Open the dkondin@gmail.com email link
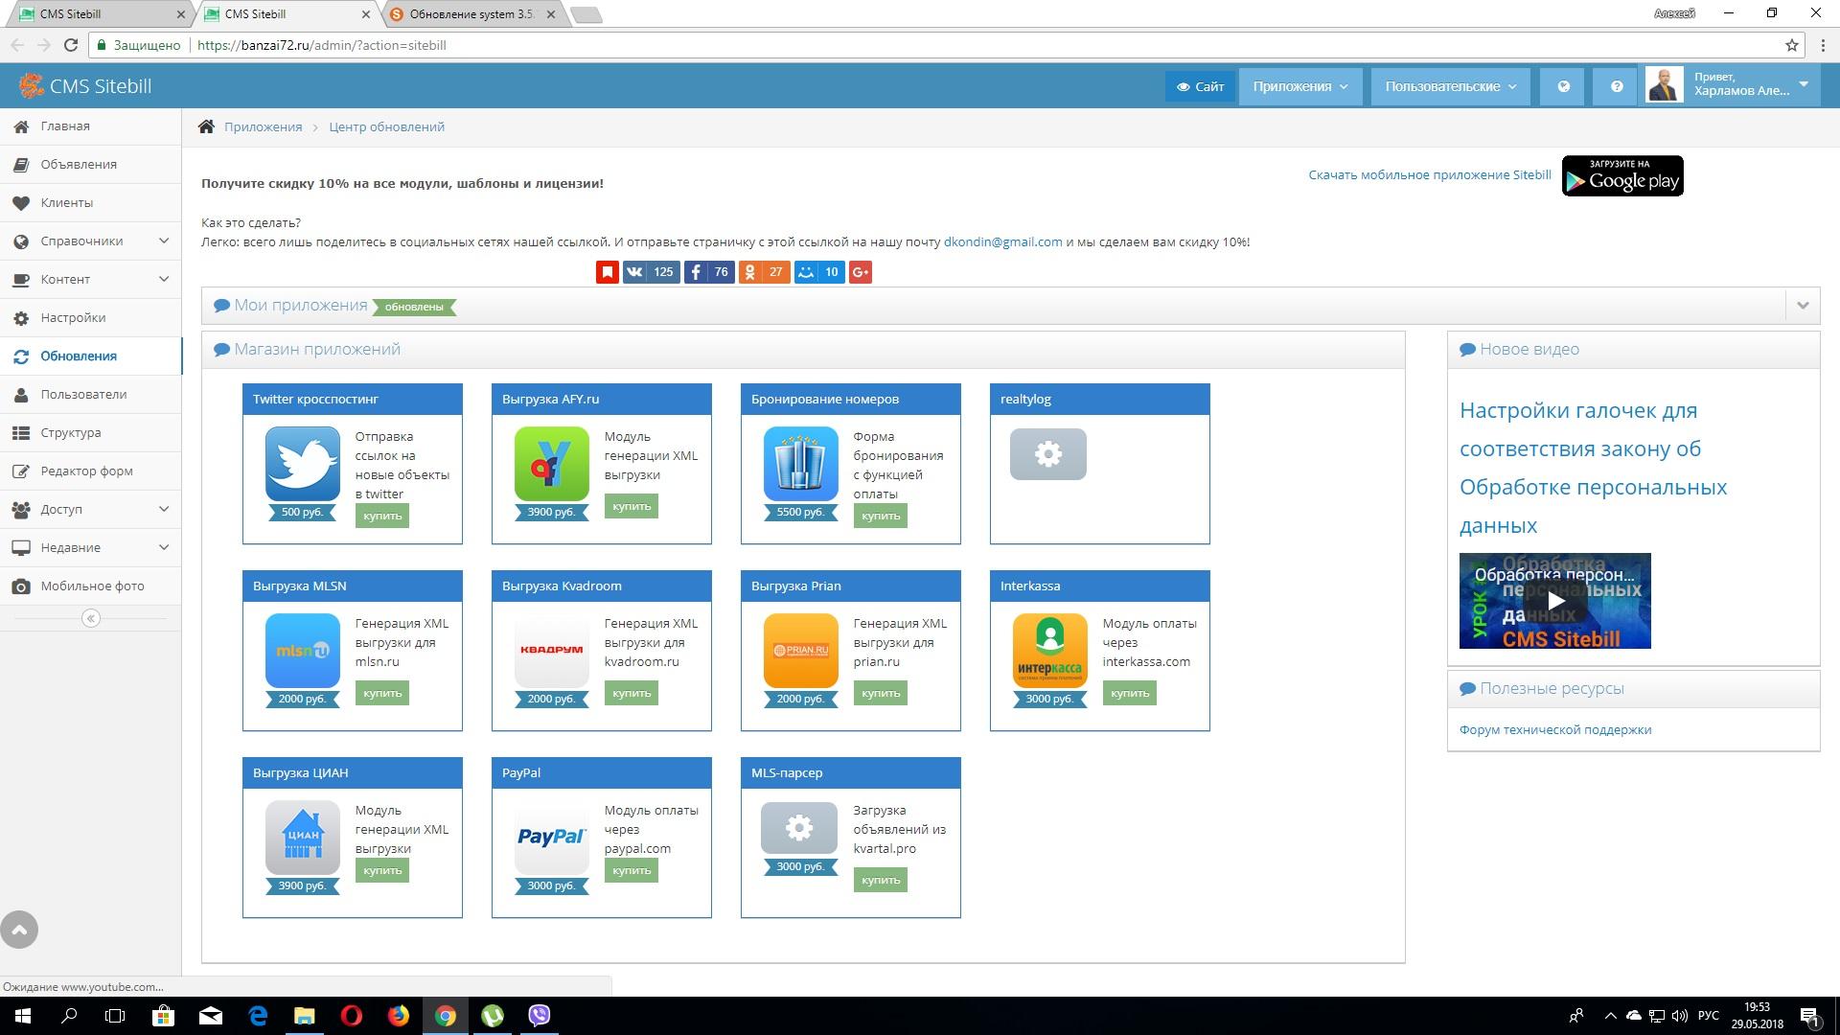The height and width of the screenshot is (1035, 1840). [x=1002, y=241]
